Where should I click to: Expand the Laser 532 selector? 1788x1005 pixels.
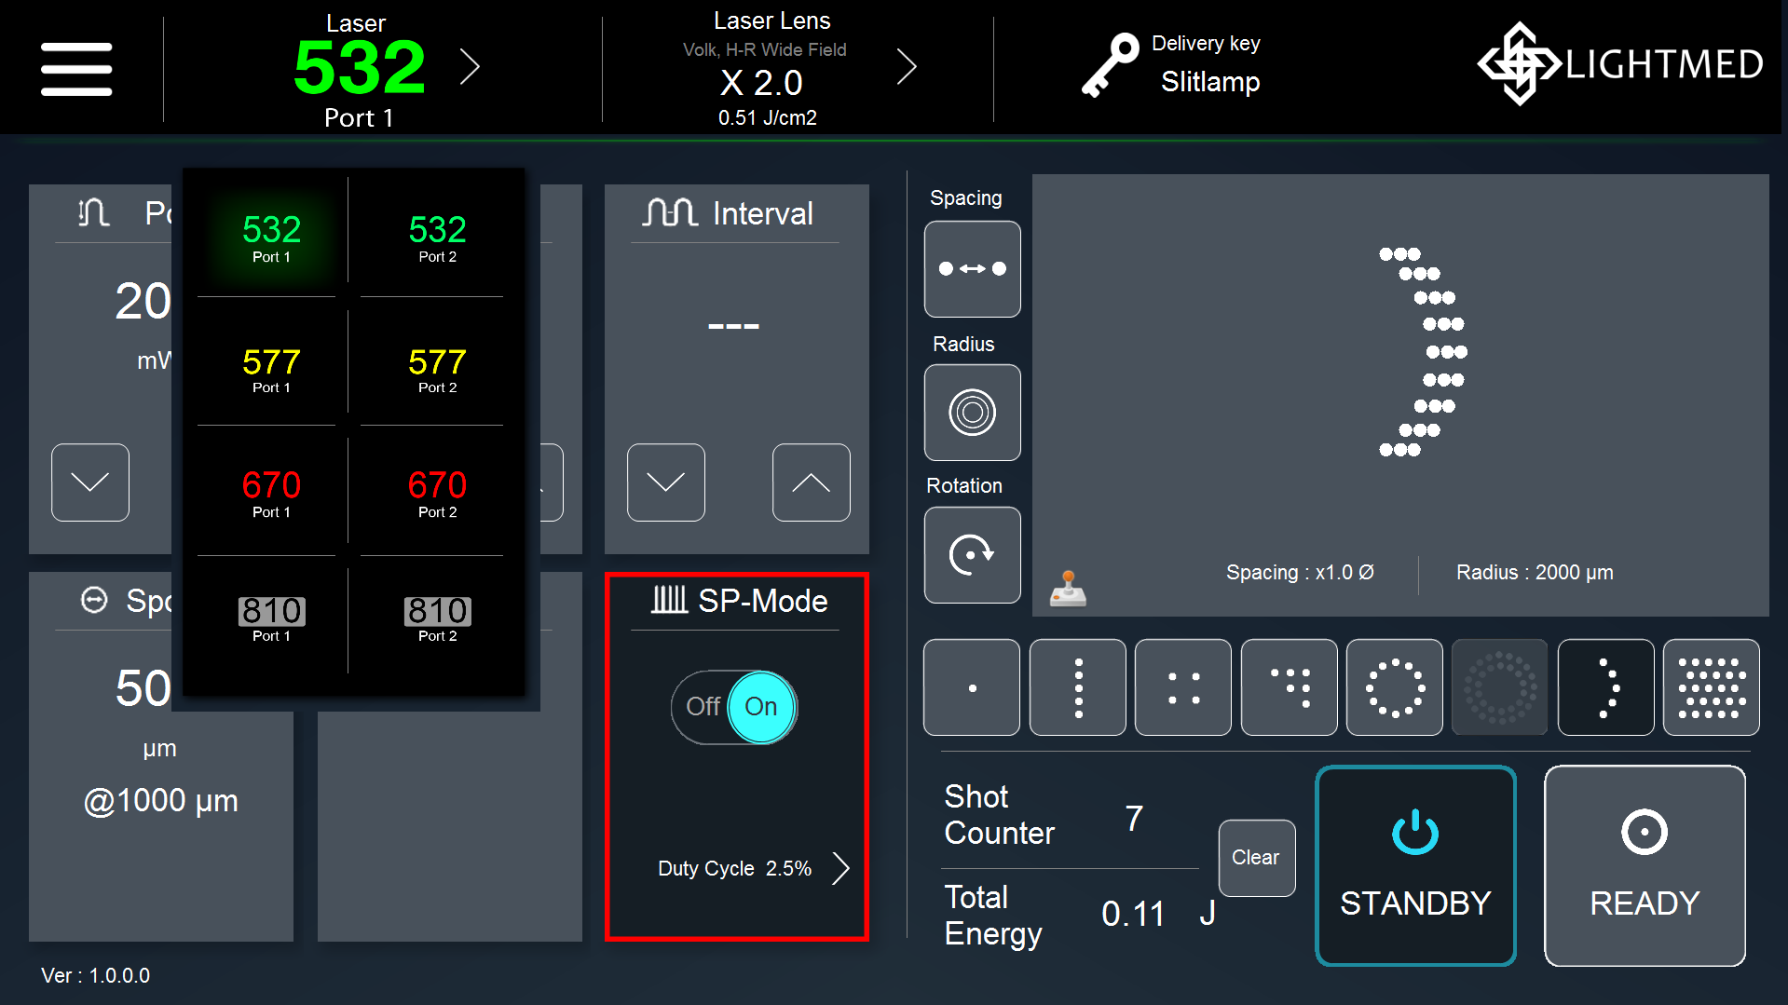[471, 66]
